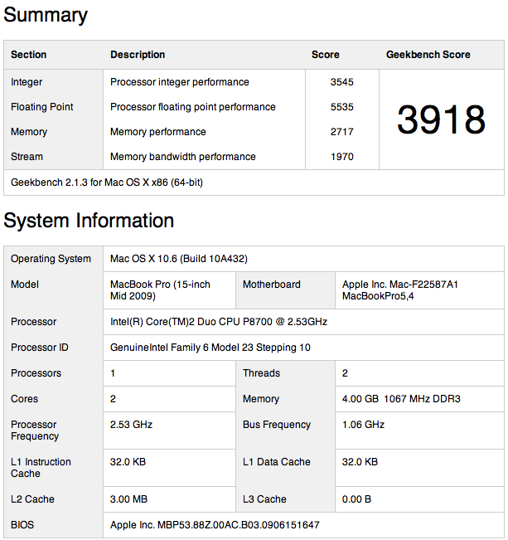Click the Motherboard label
Viewport: 508px width, 540px height.
pos(272,285)
